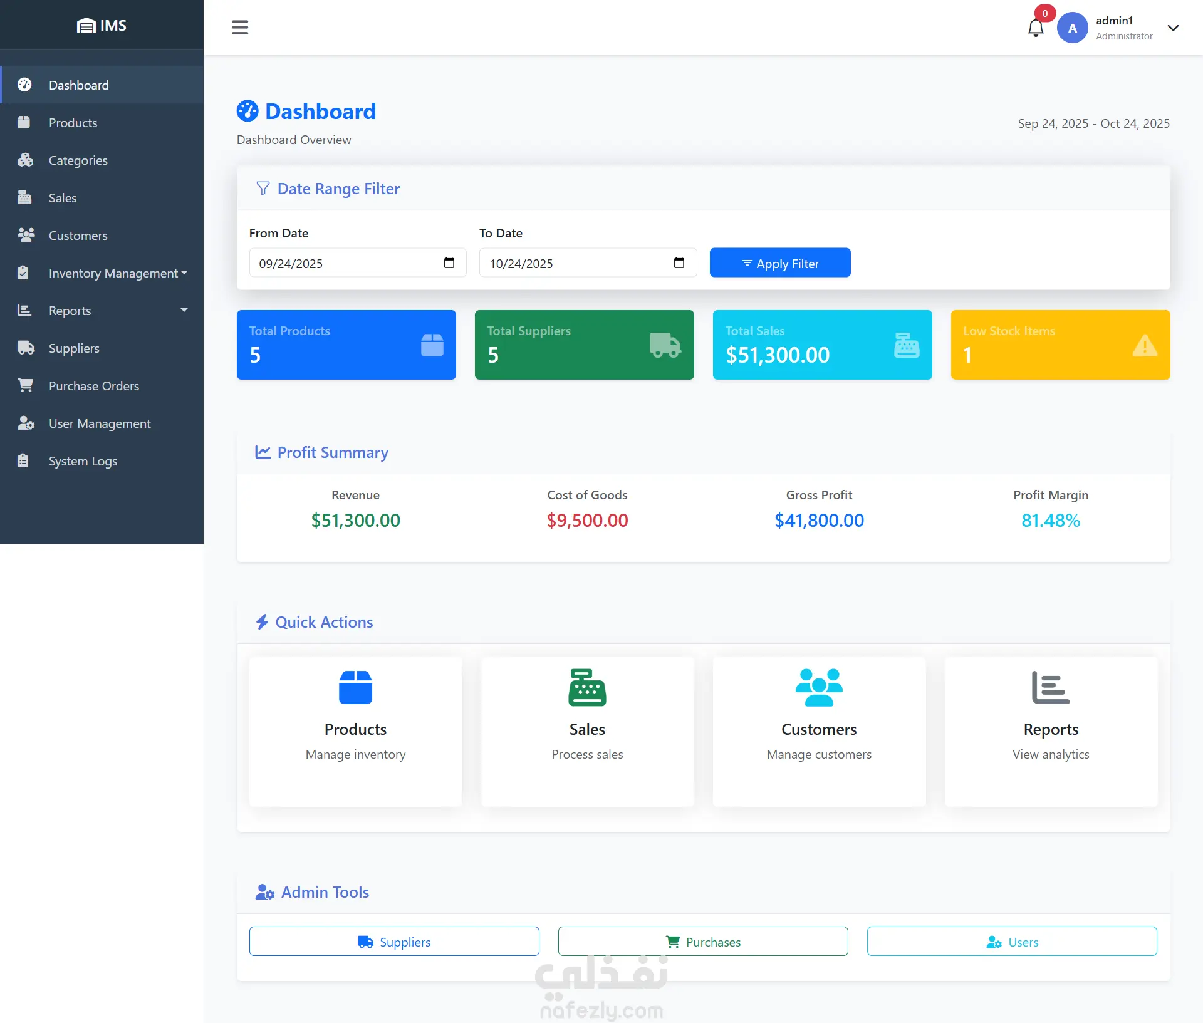Toggle the hamburger sidebar menu
Image resolution: width=1203 pixels, height=1023 pixels.
[x=240, y=28]
